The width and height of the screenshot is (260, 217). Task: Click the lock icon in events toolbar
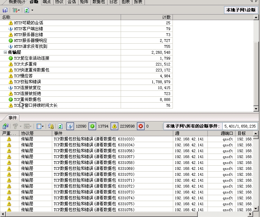tap(51, 127)
